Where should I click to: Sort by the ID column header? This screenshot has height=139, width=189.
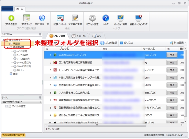[48, 49]
